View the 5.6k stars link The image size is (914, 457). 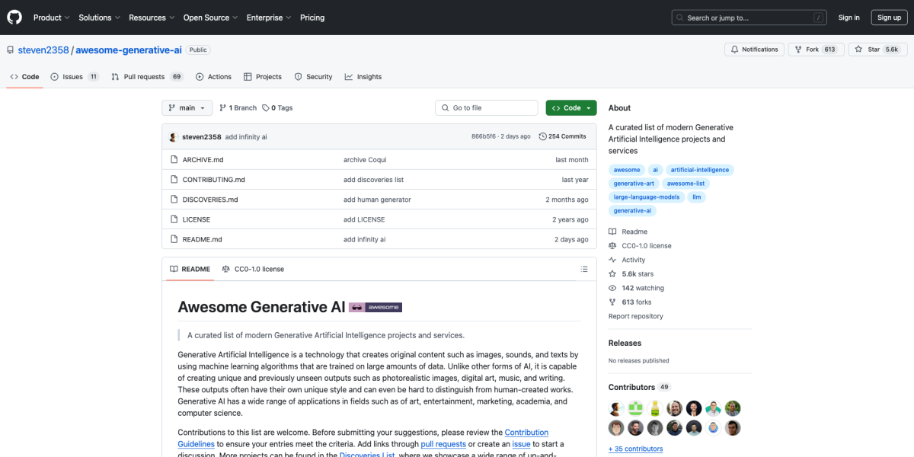point(631,274)
